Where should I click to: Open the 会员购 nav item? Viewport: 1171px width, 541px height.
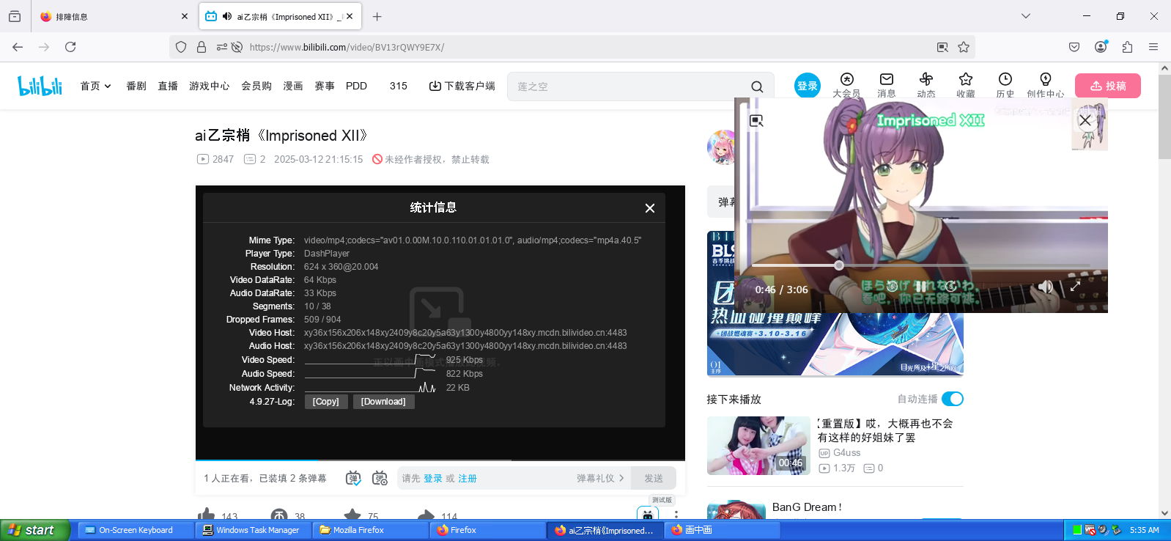[256, 86]
